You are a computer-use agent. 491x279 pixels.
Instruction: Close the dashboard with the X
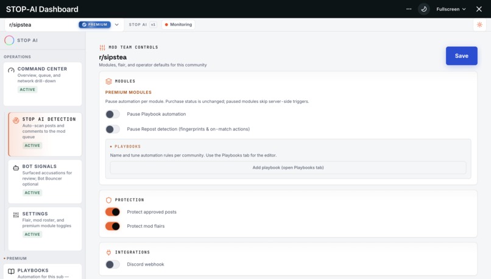[x=479, y=9]
